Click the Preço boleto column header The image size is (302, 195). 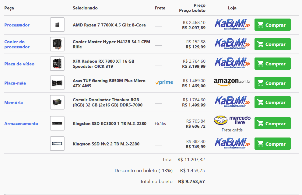(x=192, y=11)
